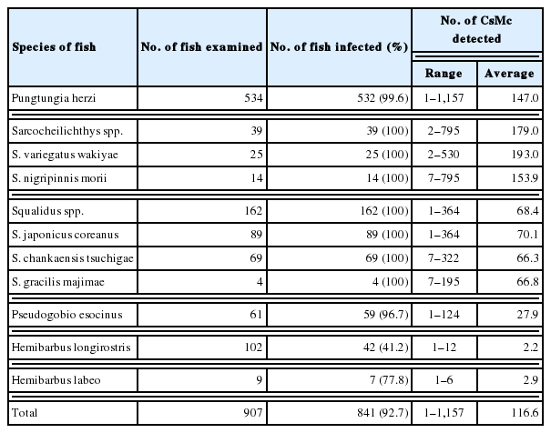The image size is (551, 433).
Task: Click the 'S. gracilis majimae' species cell
Action: (x=57, y=282)
